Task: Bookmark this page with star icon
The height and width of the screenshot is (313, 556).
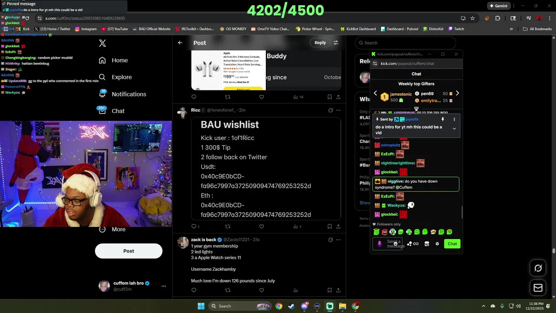Action: 473,18
